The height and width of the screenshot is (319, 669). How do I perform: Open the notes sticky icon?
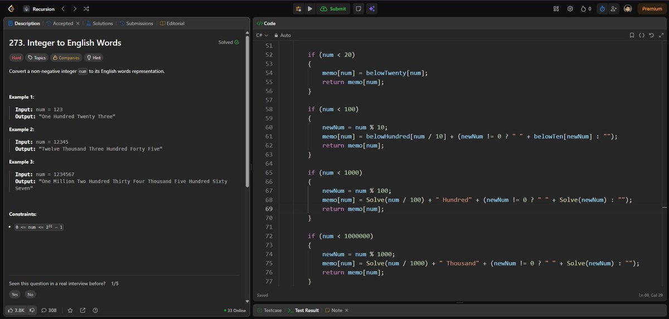coord(358,9)
